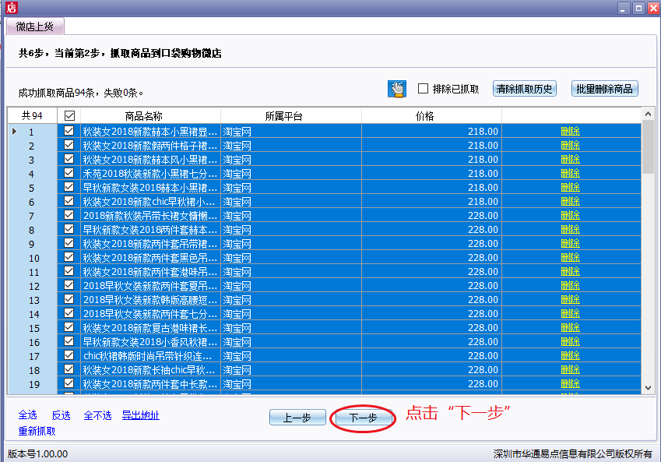Image resolution: width=661 pixels, height=462 pixels.
Task: Switch to the 微店上货 tab
Action: click(x=35, y=26)
